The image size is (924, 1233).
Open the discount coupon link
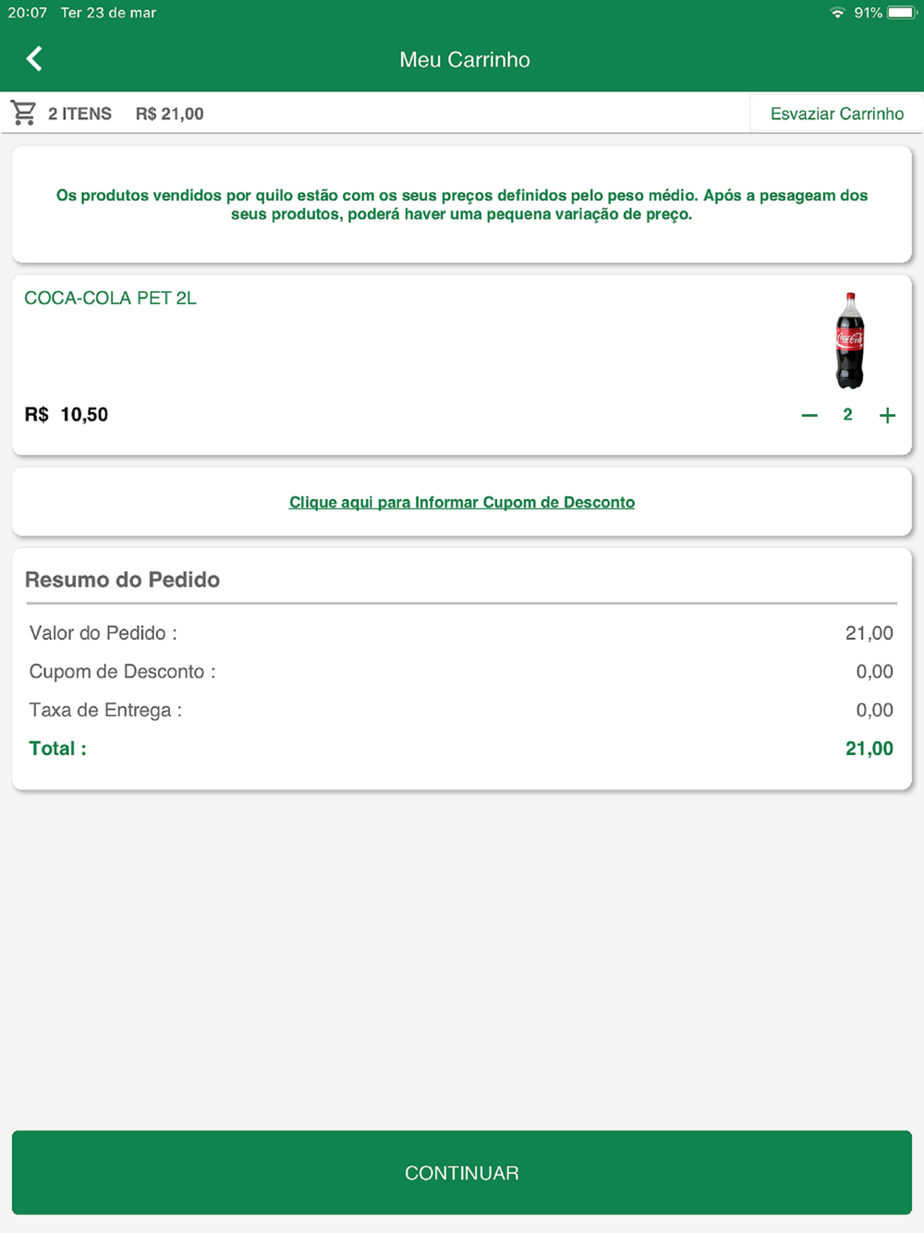click(x=462, y=502)
